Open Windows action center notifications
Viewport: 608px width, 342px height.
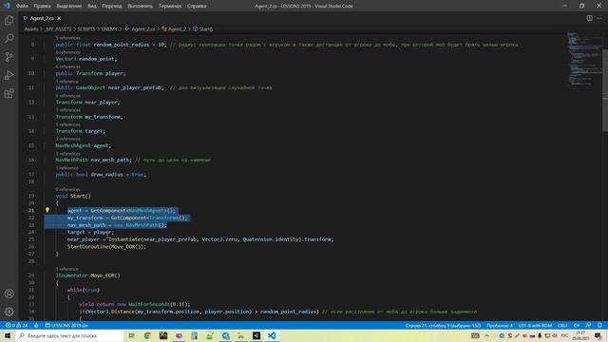pyautogui.click(x=598, y=335)
